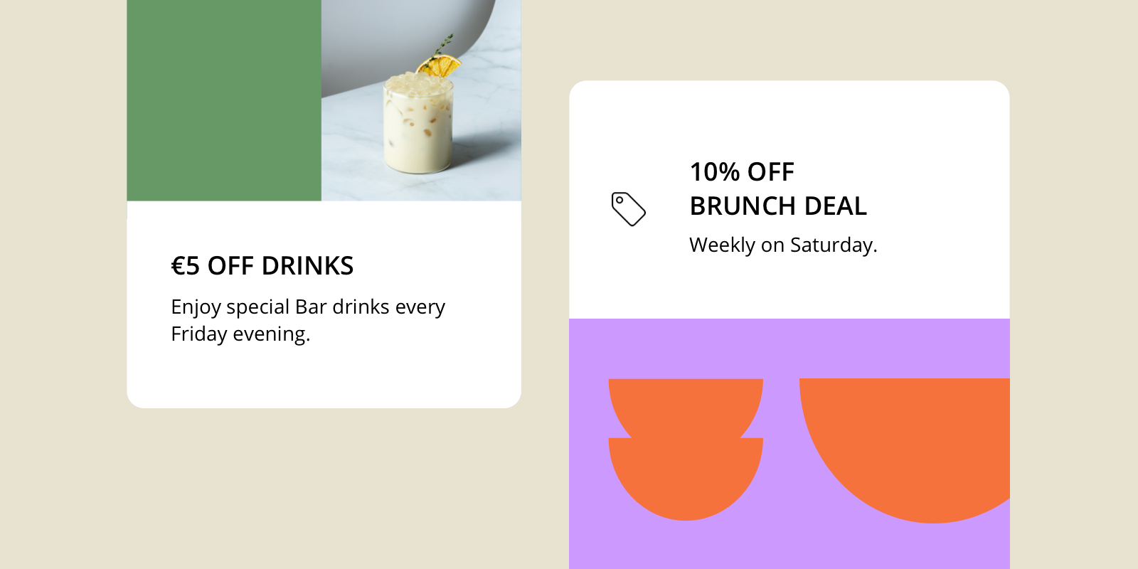Click the Weekly on Saturday text
Image resolution: width=1138 pixels, height=569 pixels.
coord(783,245)
